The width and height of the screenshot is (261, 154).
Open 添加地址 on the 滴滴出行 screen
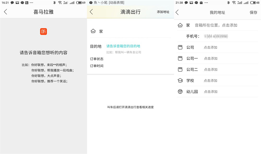coord(163,12)
